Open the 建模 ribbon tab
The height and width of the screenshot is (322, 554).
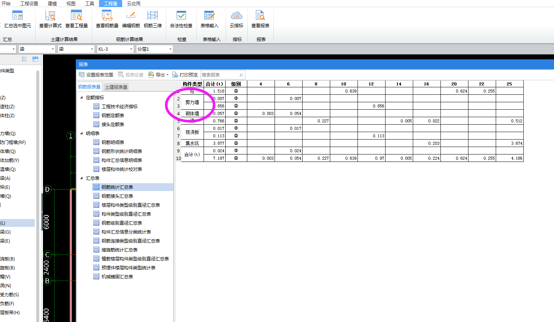(x=52, y=3)
